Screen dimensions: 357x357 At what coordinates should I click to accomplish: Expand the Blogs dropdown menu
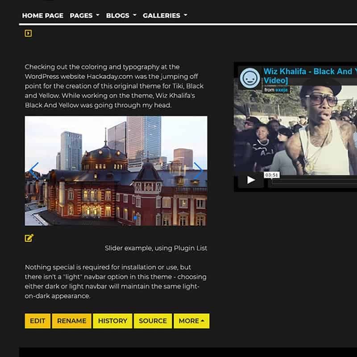(x=120, y=15)
